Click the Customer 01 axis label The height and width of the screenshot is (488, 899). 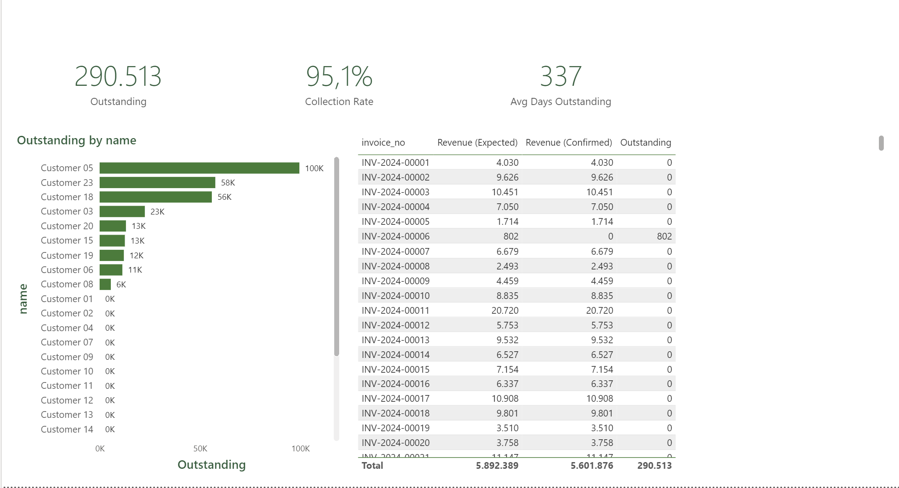(x=67, y=299)
